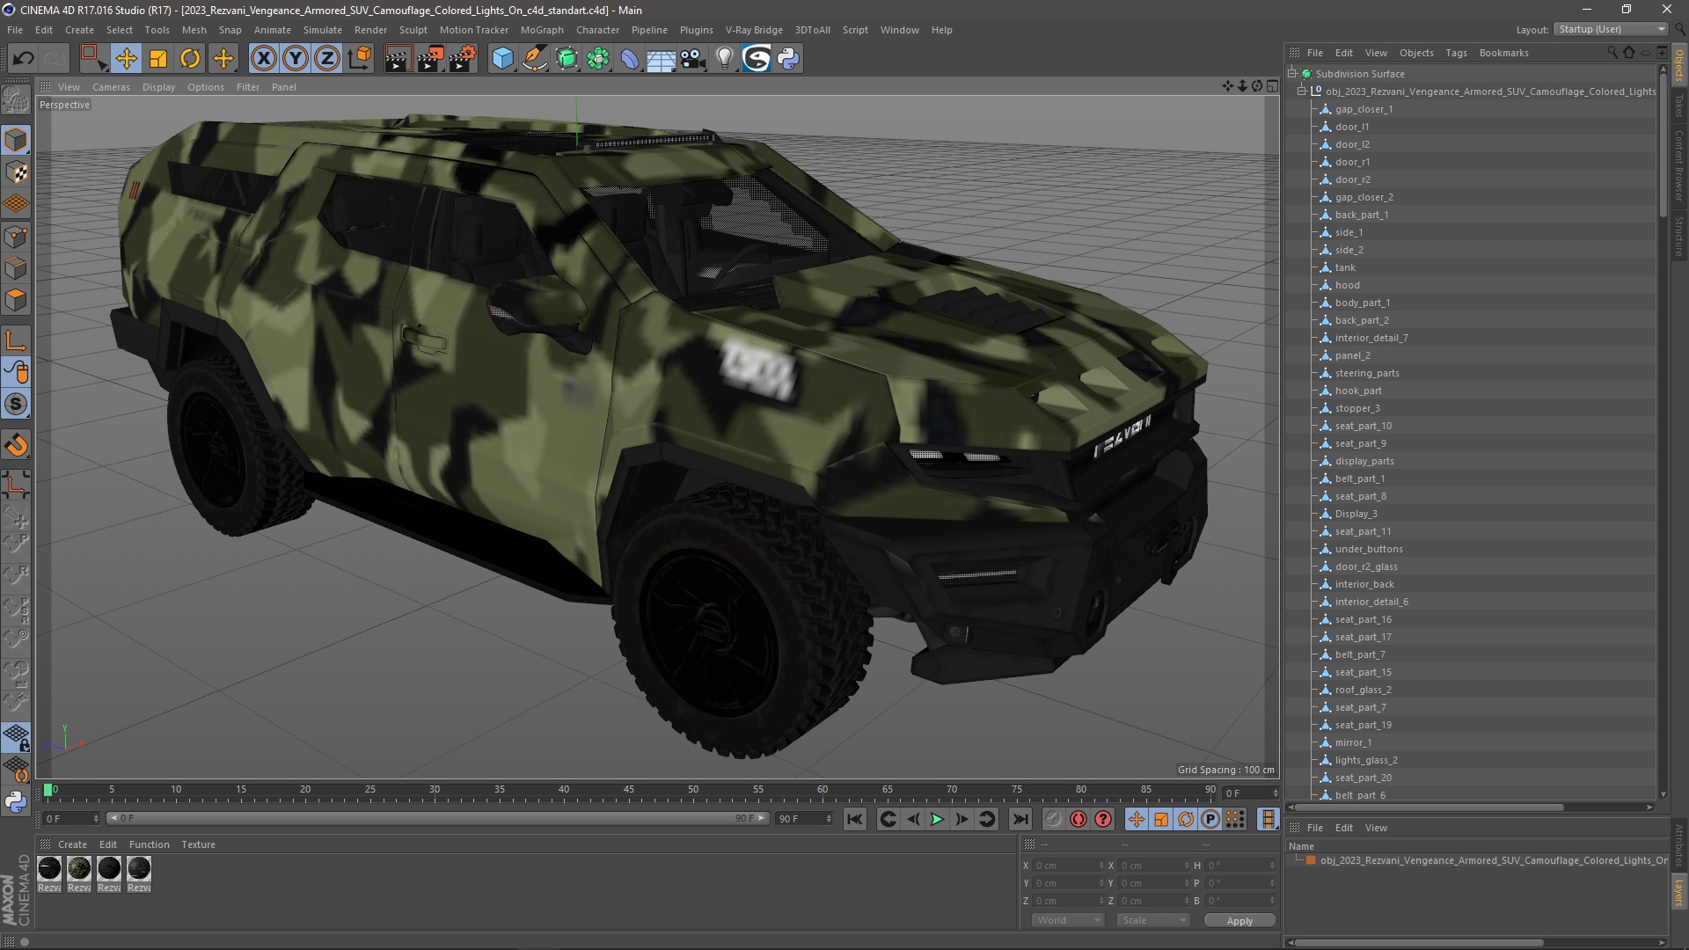Open the MoGraph menu
The width and height of the screenshot is (1689, 950).
pyautogui.click(x=542, y=30)
